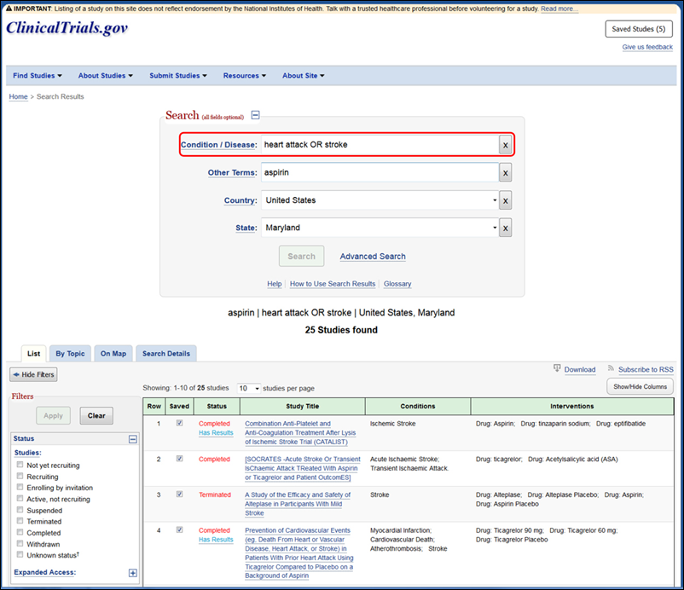
Task: Click the Status column header
Action: [217, 406]
